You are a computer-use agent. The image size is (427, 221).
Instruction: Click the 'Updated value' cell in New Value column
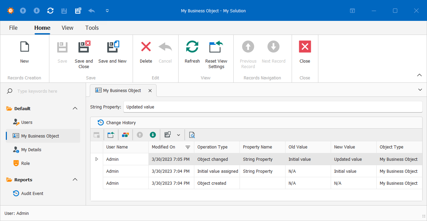[x=354, y=159]
